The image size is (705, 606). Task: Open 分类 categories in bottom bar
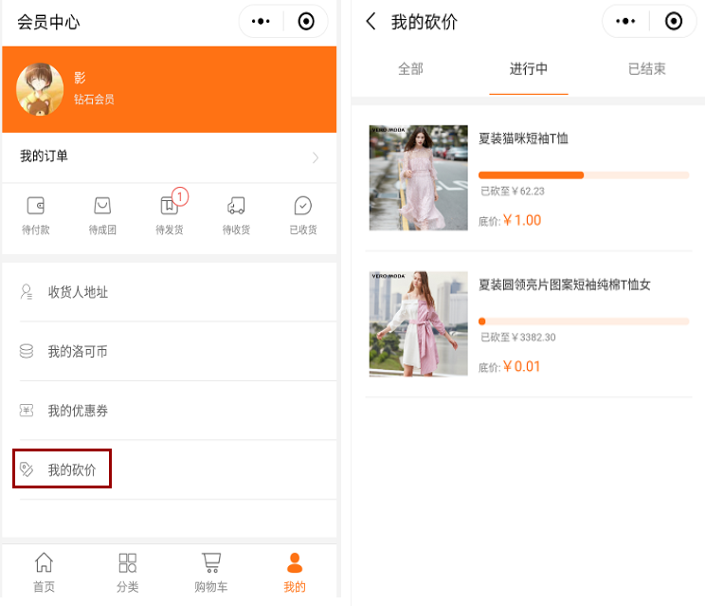(x=127, y=572)
